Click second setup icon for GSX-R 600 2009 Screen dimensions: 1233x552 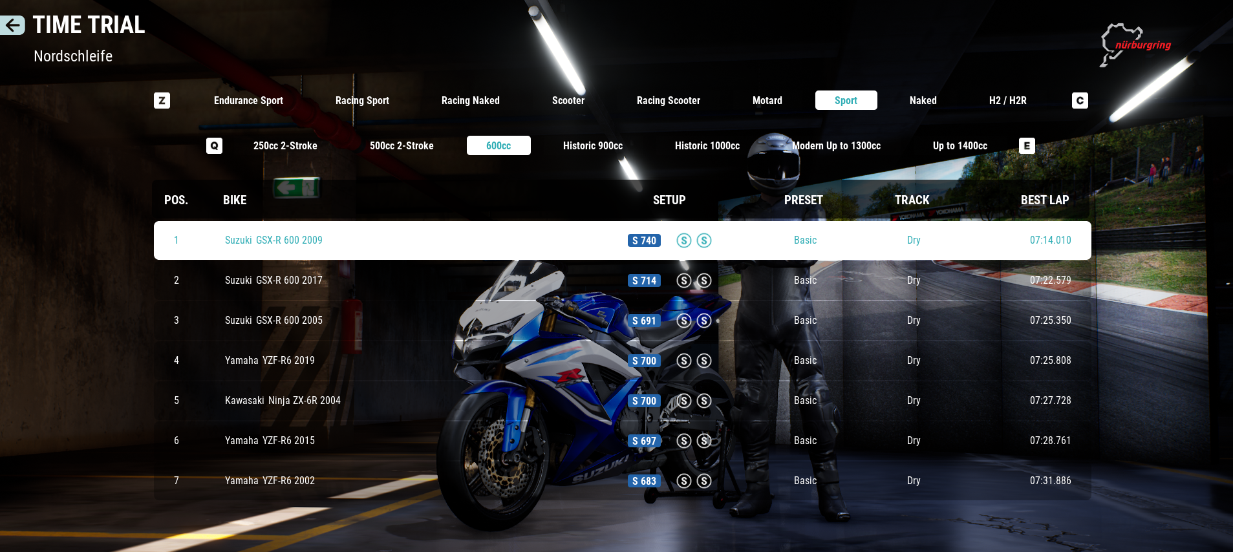pos(704,240)
